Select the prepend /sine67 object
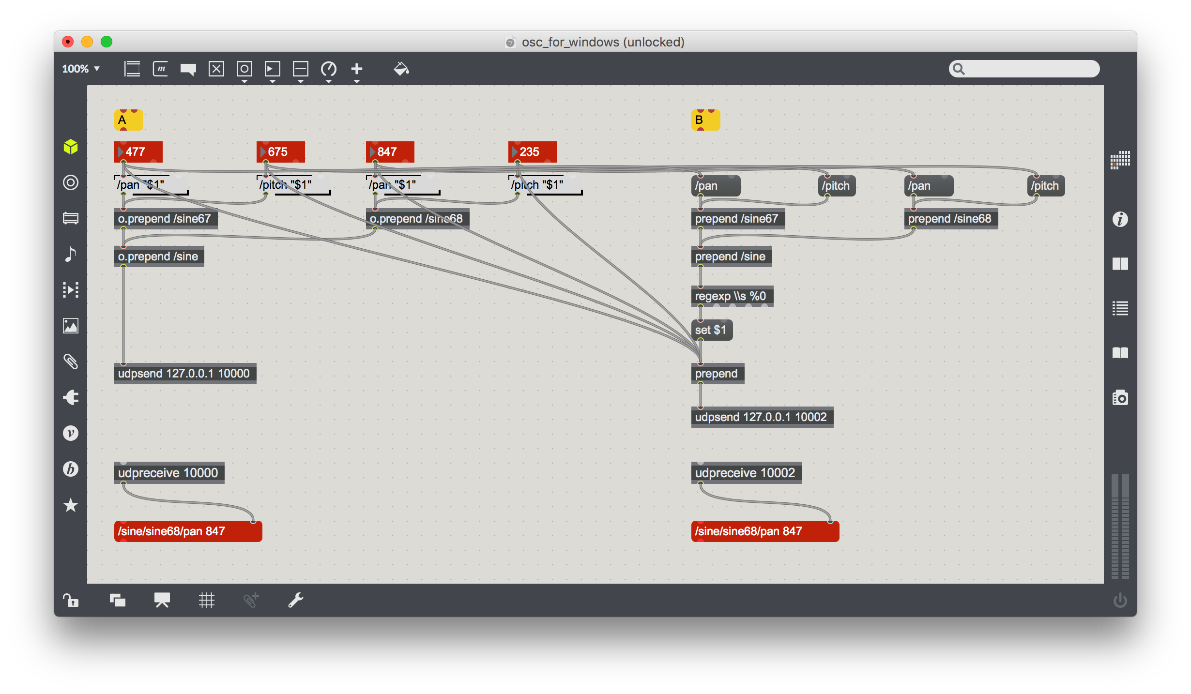1191x694 pixels. click(x=738, y=219)
